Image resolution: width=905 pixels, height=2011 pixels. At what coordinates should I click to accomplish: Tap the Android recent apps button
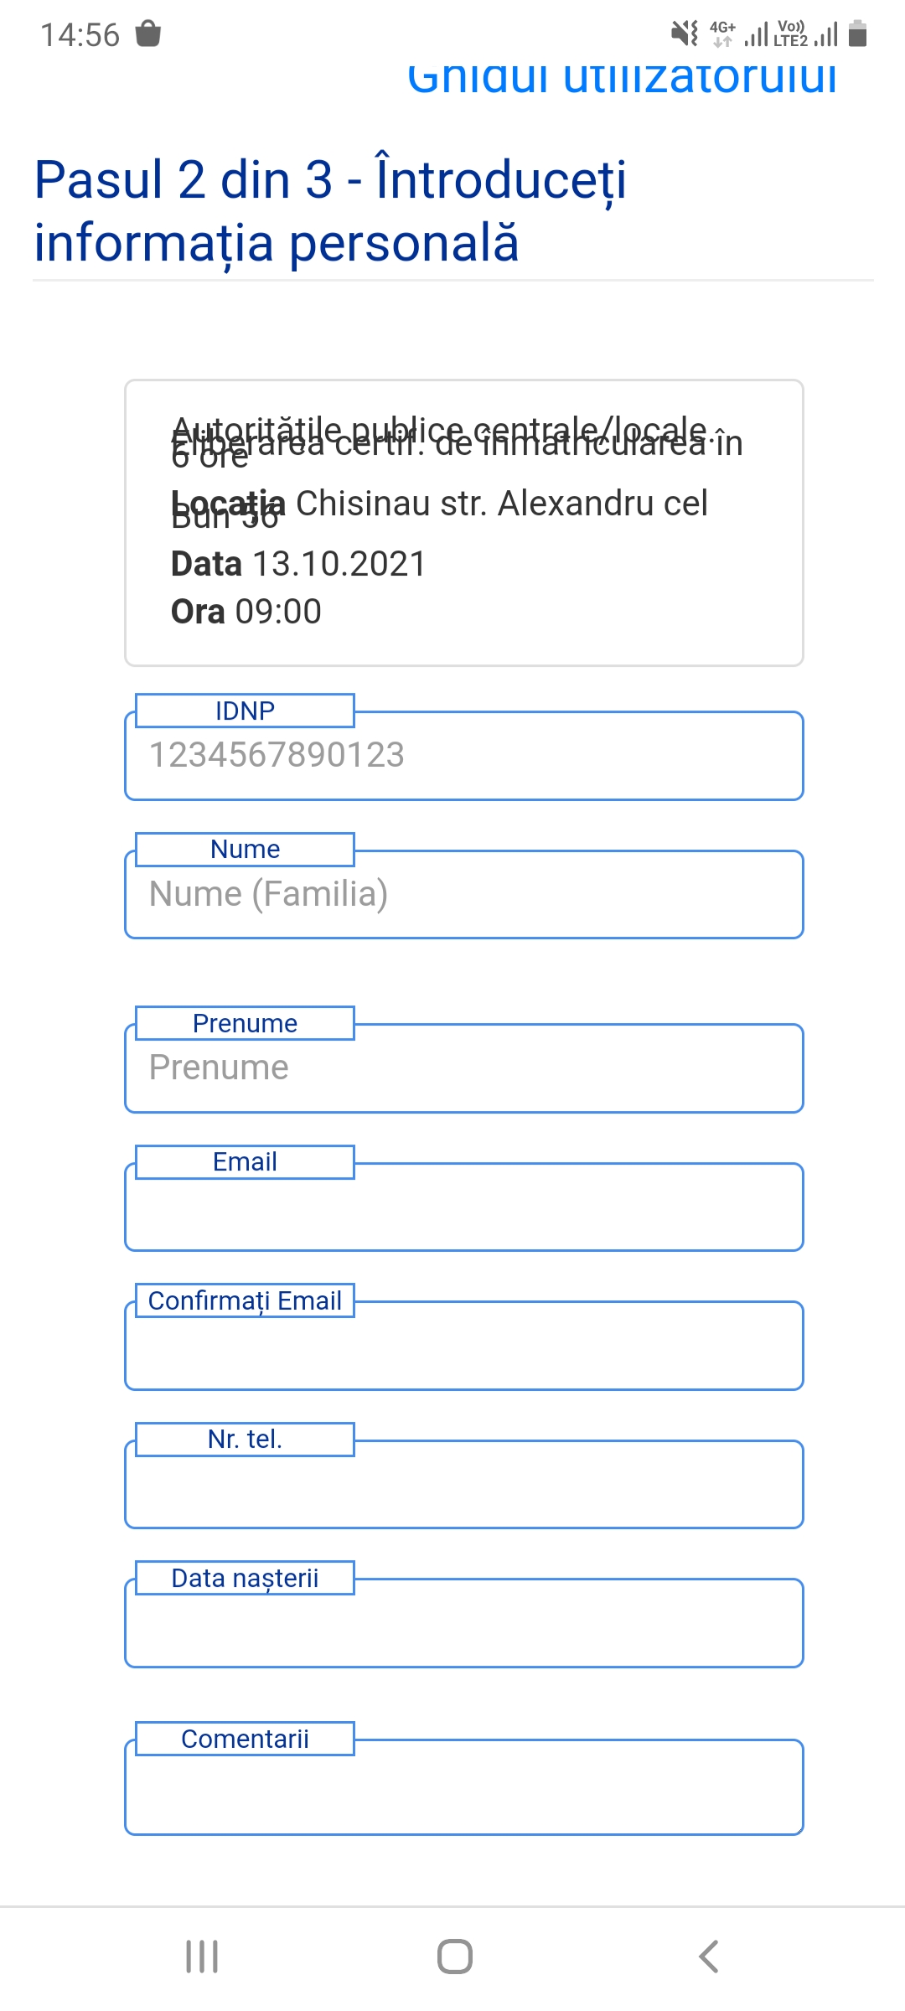click(x=202, y=1957)
